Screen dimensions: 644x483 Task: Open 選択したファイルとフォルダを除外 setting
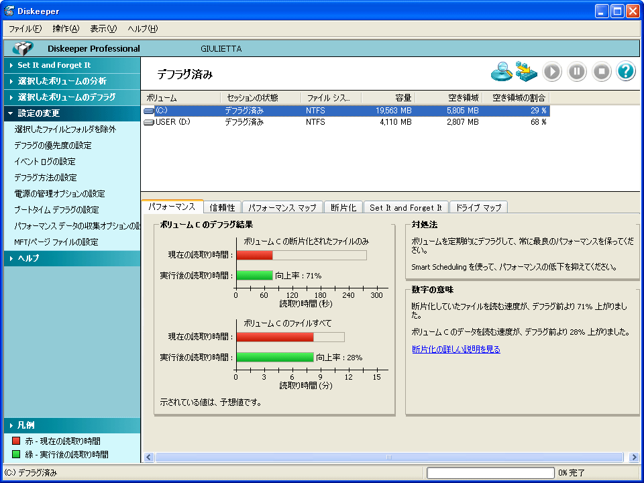[x=65, y=129]
